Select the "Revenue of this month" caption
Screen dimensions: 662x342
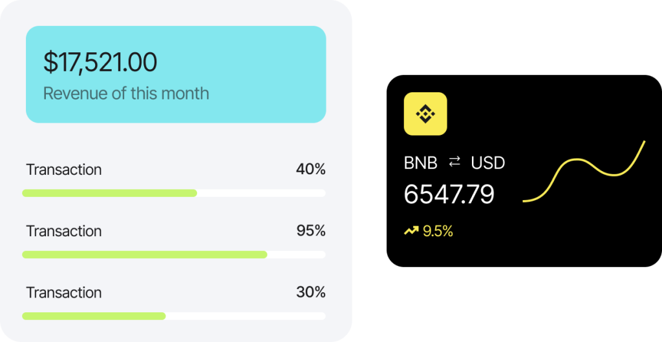point(126,93)
